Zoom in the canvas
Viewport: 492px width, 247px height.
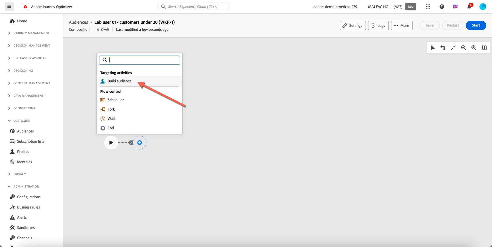tap(474, 48)
